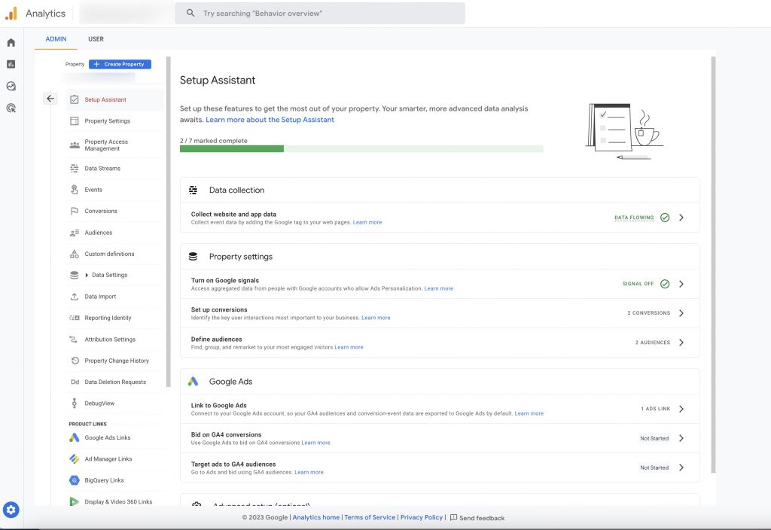
Task: Click the Data Deletion Requests Dd icon
Action: click(75, 382)
